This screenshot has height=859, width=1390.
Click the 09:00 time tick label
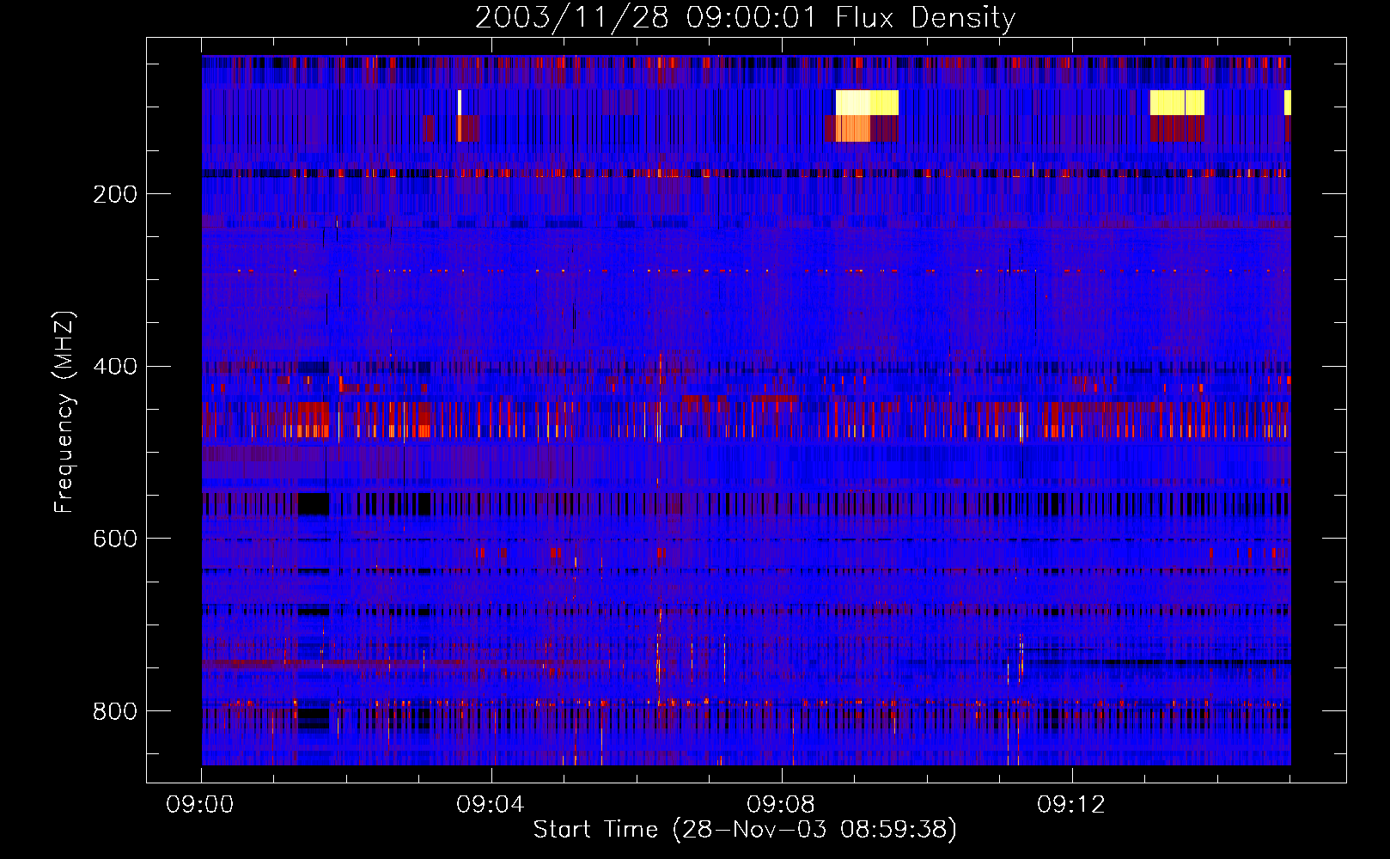click(x=200, y=805)
